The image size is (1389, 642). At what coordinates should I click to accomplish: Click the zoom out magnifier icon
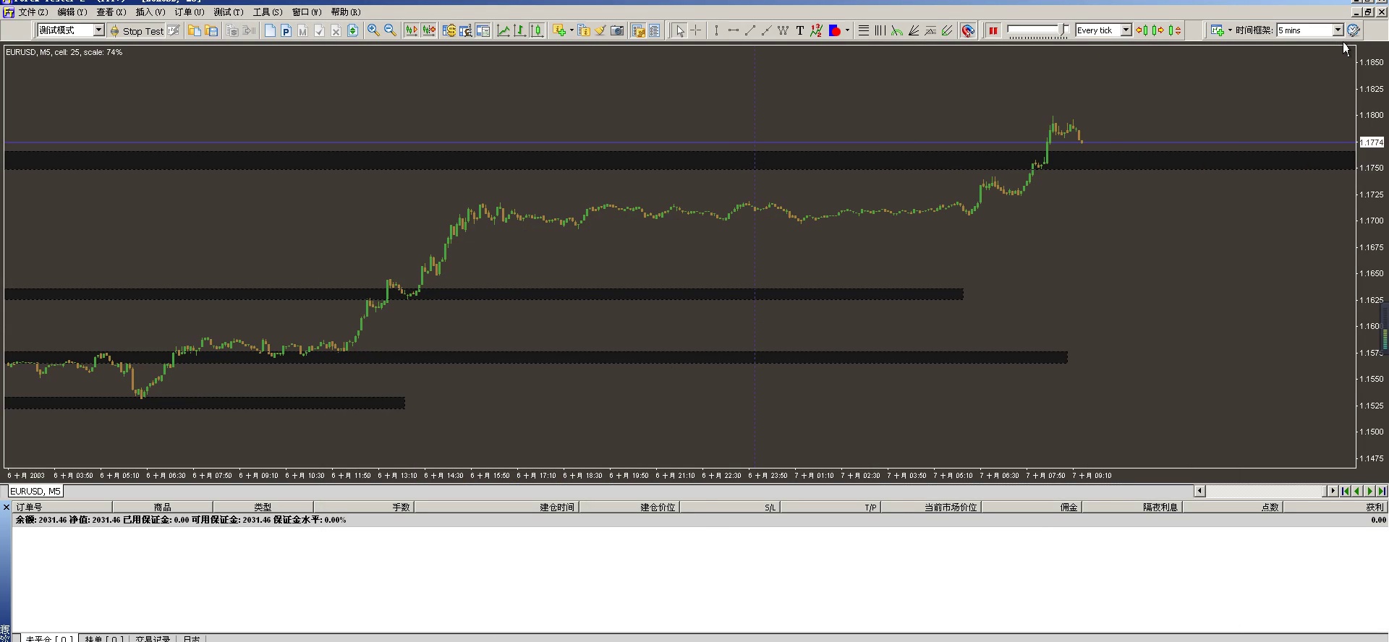click(x=390, y=30)
